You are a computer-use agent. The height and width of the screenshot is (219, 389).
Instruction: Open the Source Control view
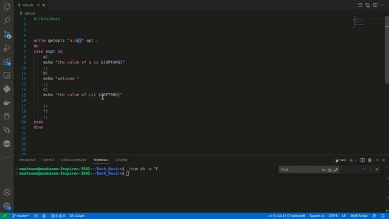(7, 35)
